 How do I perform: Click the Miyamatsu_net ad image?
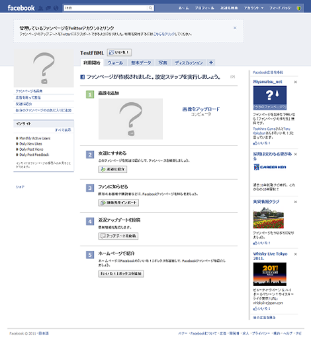point(270,98)
